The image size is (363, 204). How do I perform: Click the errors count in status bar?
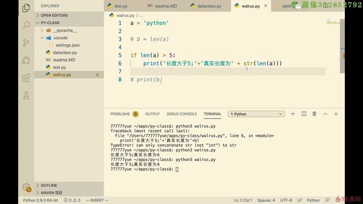pos(67,200)
